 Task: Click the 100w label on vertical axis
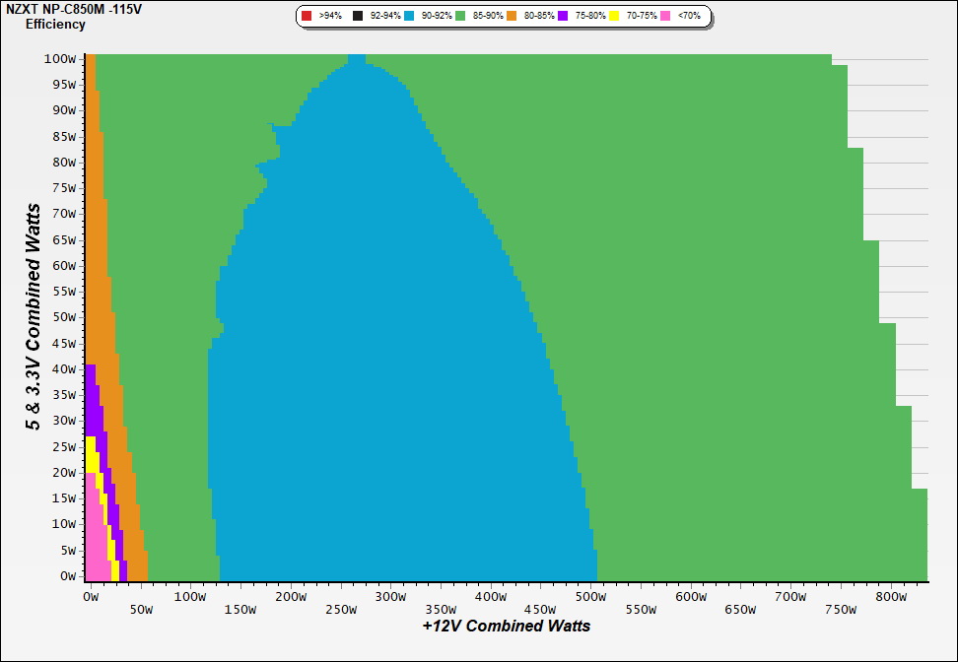[60, 59]
